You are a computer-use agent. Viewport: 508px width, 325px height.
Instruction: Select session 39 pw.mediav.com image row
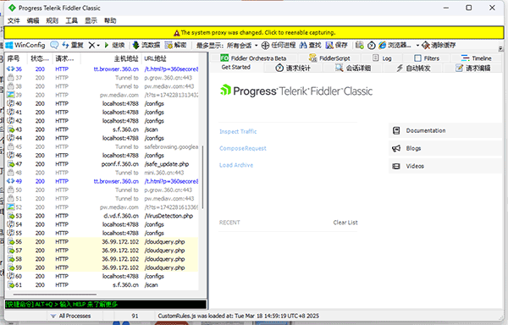tap(102, 95)
